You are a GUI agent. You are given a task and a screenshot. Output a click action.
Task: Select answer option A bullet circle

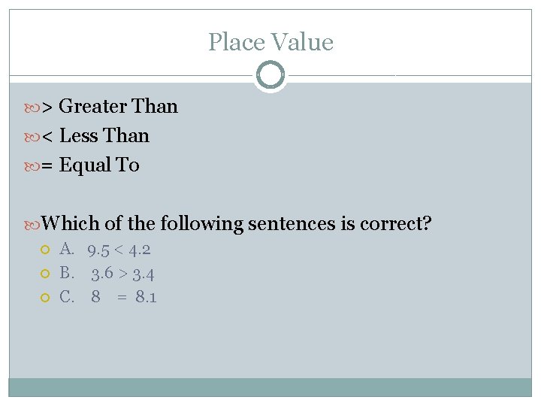pos(45,250)
